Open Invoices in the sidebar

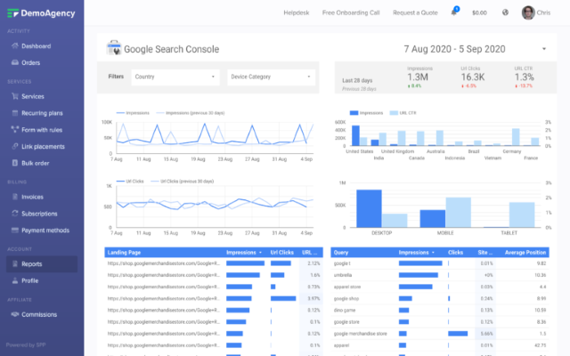pyautogui.click(x=32, y=197)
